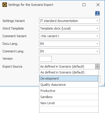Maximize the Settings dialog window

pyautogui.click(x=84, y=5)
